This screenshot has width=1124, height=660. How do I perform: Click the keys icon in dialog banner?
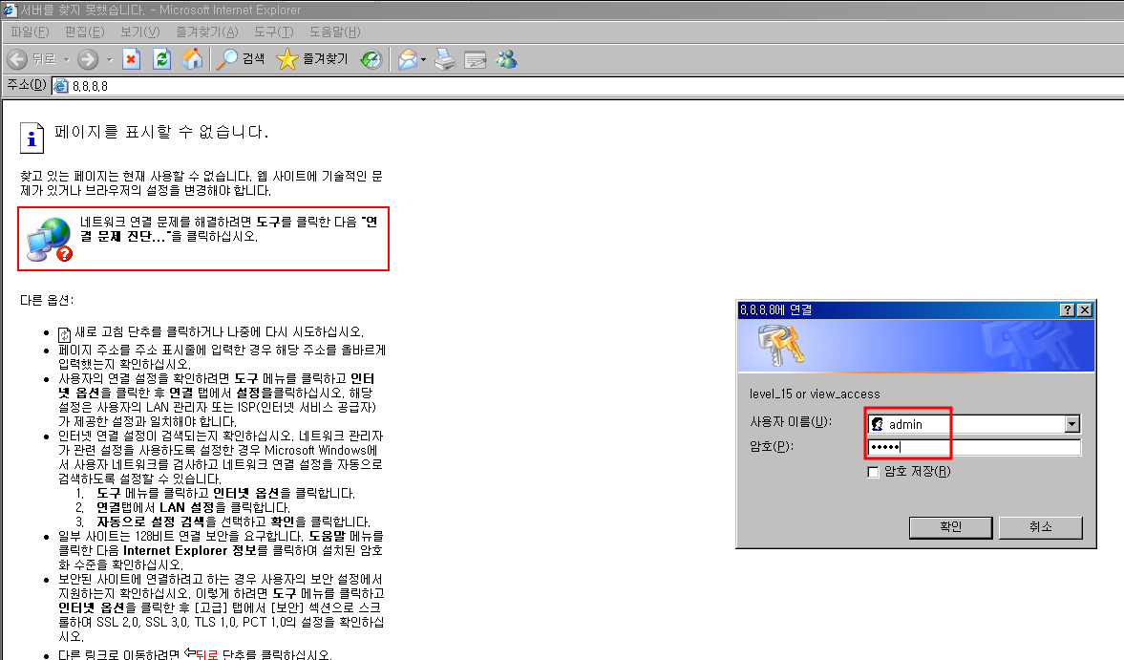click(x=780, y=346)
